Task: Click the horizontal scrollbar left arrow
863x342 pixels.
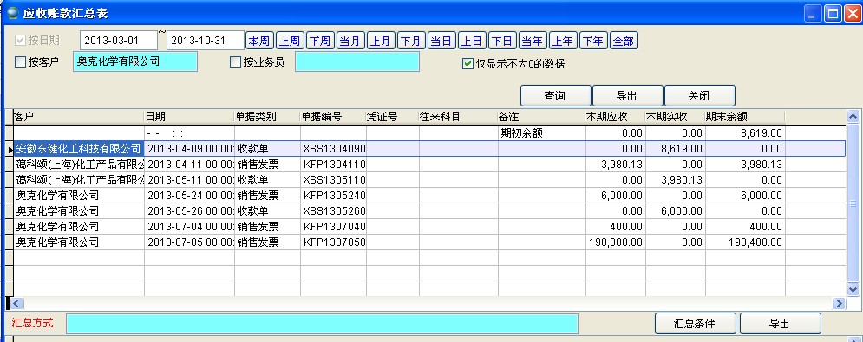Action: [x=16, y=303]
